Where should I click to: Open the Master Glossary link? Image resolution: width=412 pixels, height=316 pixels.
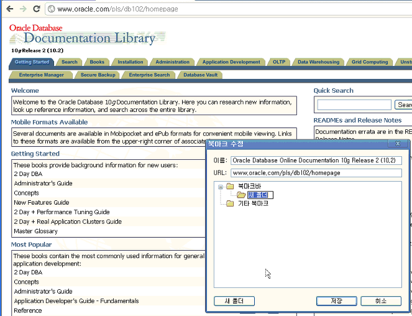coord(36,231)
